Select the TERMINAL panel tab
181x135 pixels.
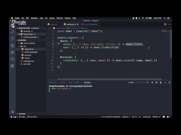tap(87, 82)
